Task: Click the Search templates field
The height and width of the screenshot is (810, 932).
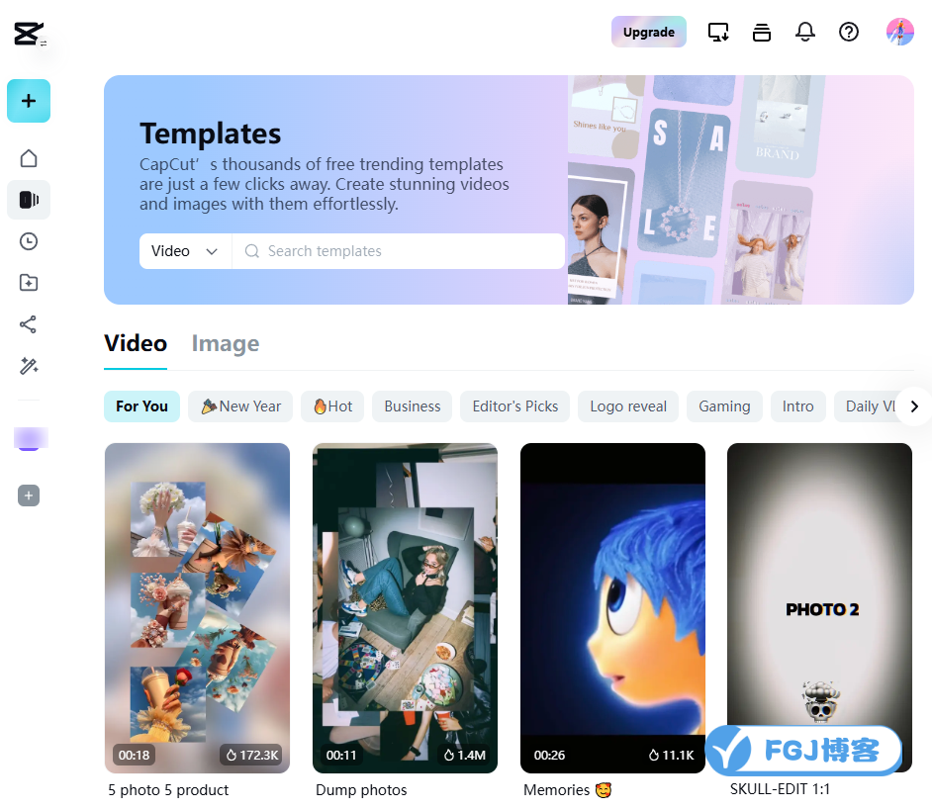Action: (399, 251)
